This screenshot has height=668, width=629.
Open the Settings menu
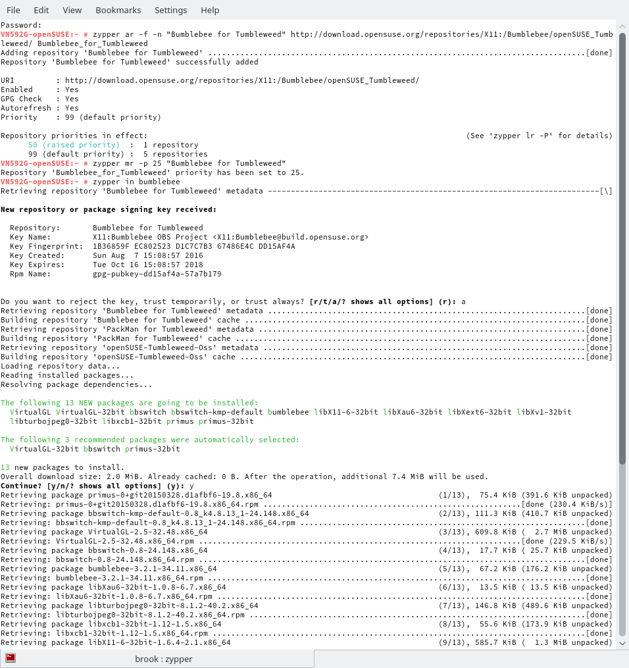[171, 11]
